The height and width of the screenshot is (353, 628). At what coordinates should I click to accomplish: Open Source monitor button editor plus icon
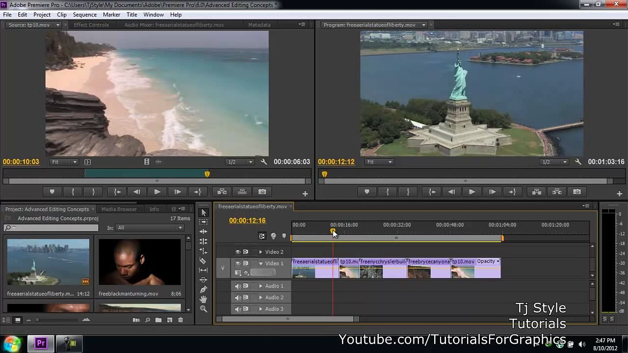(x=305, y=194)
